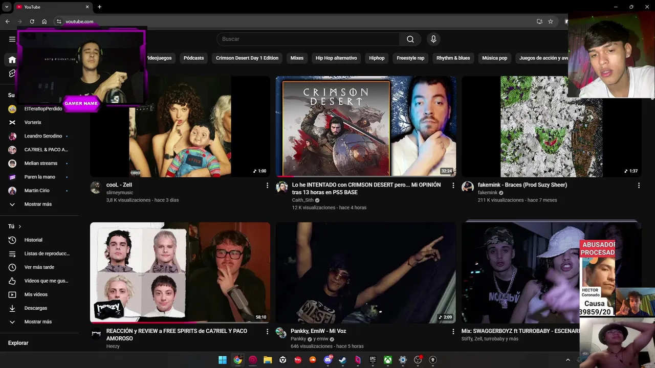Open Videos que me gustan
655x368 pixels.
click(x=46, y=281)
